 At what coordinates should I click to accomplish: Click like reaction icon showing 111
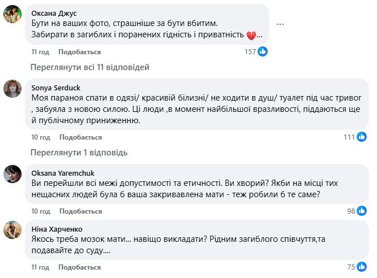pyautogui.click(x=362, y=137)
